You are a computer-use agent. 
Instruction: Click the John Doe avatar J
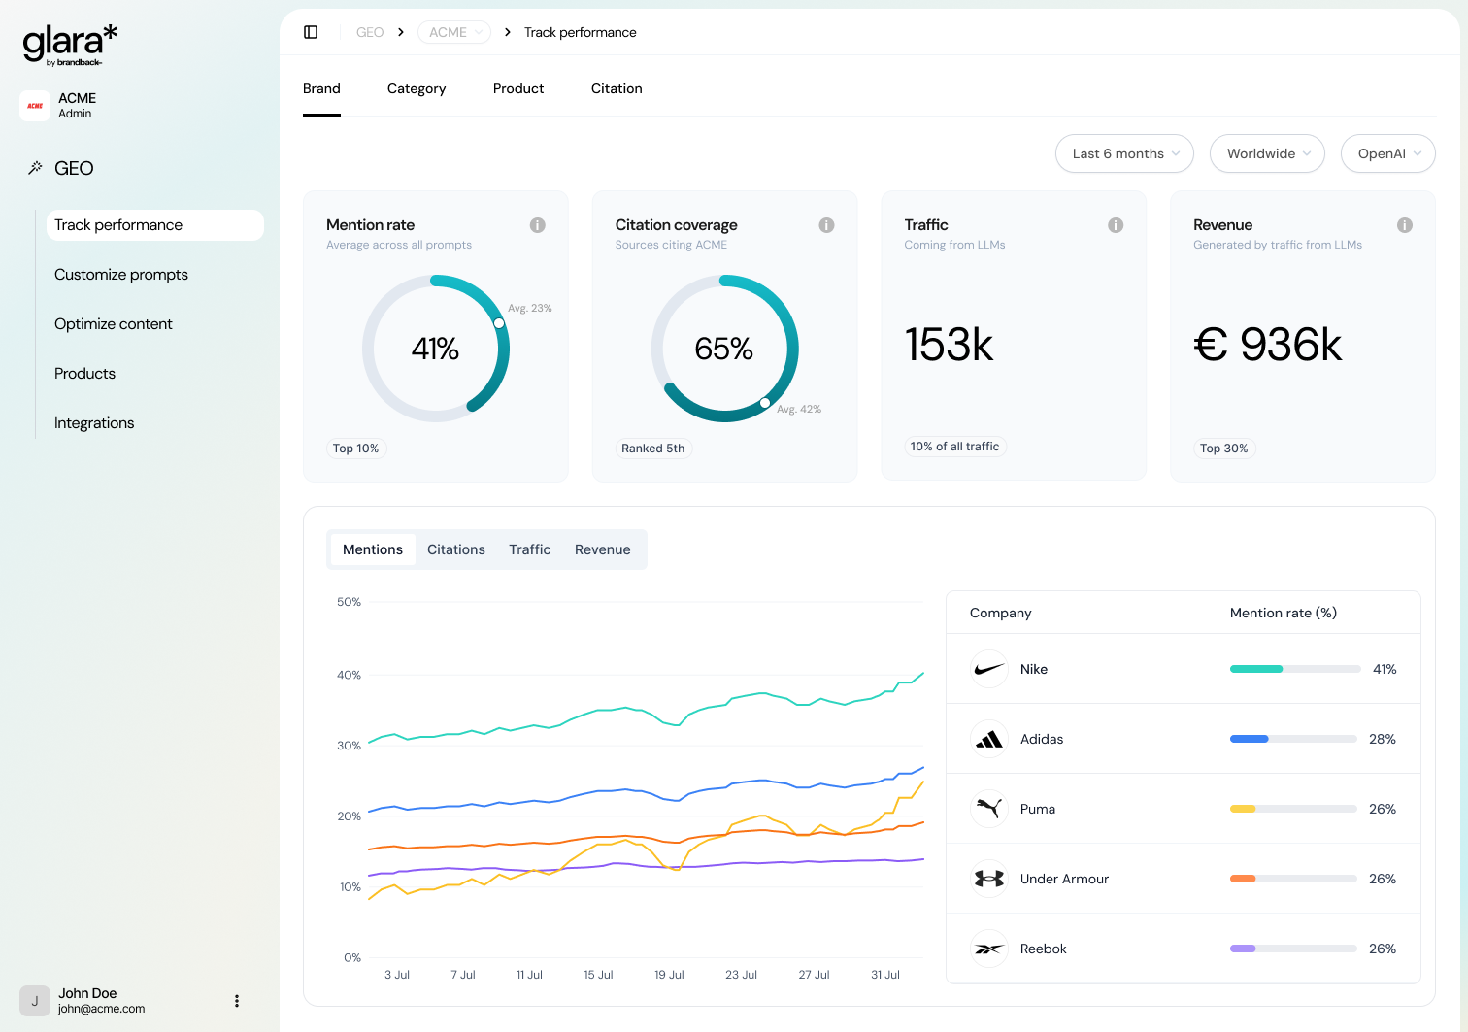click(35, 1001)
